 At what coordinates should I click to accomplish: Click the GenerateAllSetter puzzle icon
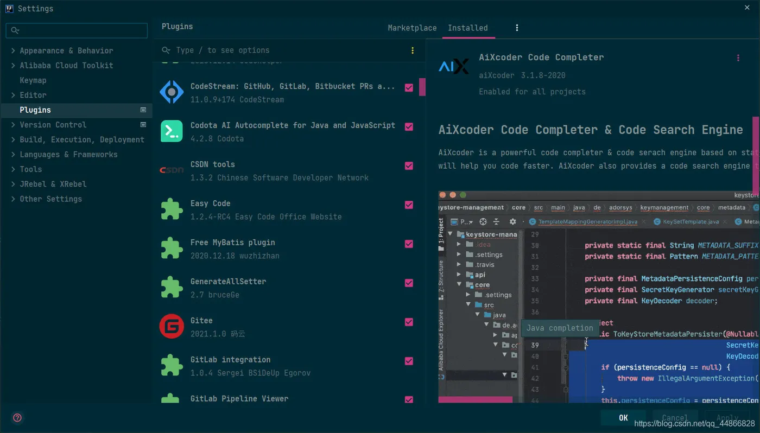tap(172, 288)
